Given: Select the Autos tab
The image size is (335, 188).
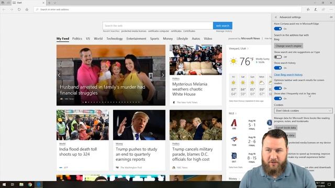Looking at the screenshot, I should click(196, 39).
